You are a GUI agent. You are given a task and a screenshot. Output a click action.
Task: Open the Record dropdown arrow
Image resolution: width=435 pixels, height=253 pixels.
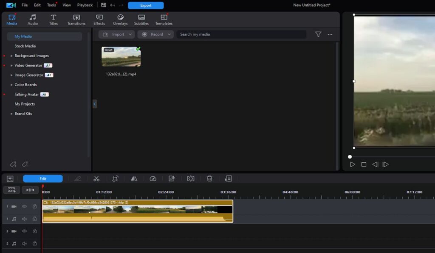[169, 34]
